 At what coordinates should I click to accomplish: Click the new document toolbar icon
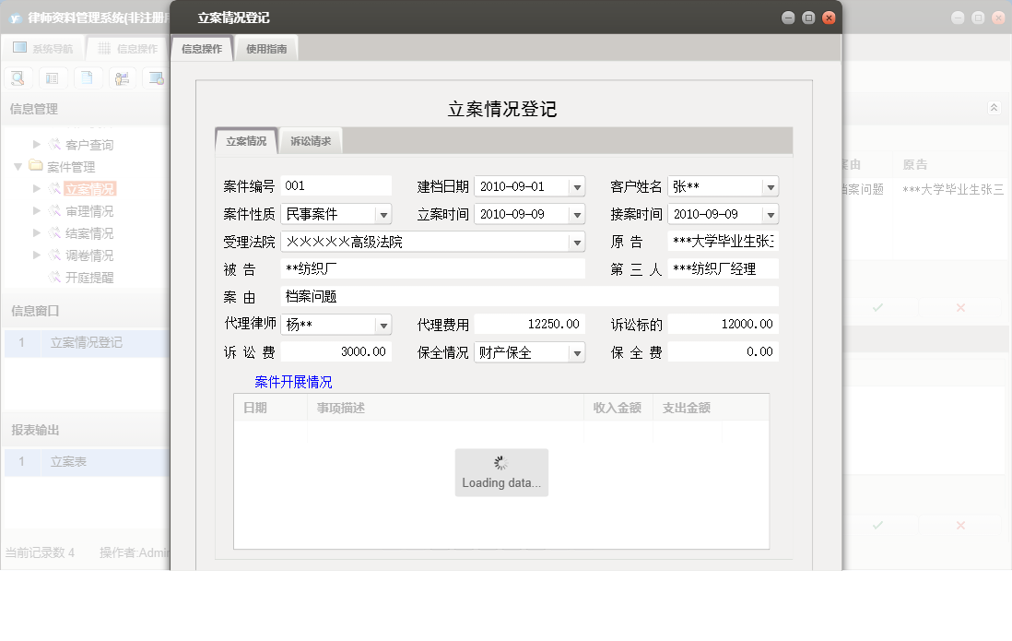point(88,77)
